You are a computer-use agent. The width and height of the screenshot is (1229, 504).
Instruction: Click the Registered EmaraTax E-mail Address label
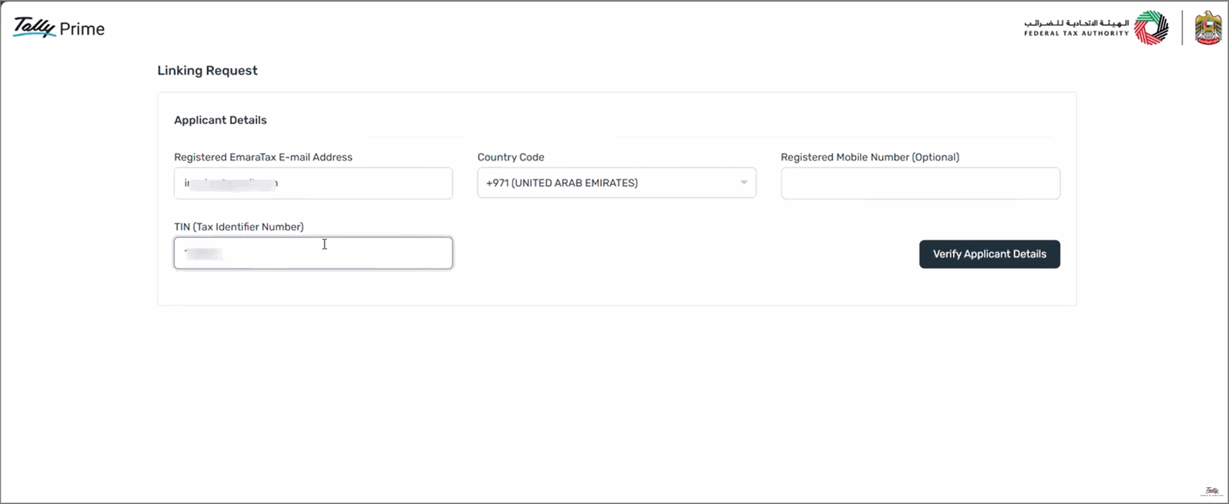263,157
